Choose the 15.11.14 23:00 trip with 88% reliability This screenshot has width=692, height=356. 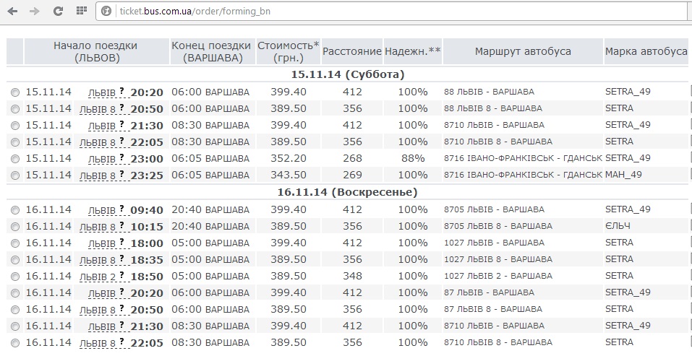(x=15, y=159)
